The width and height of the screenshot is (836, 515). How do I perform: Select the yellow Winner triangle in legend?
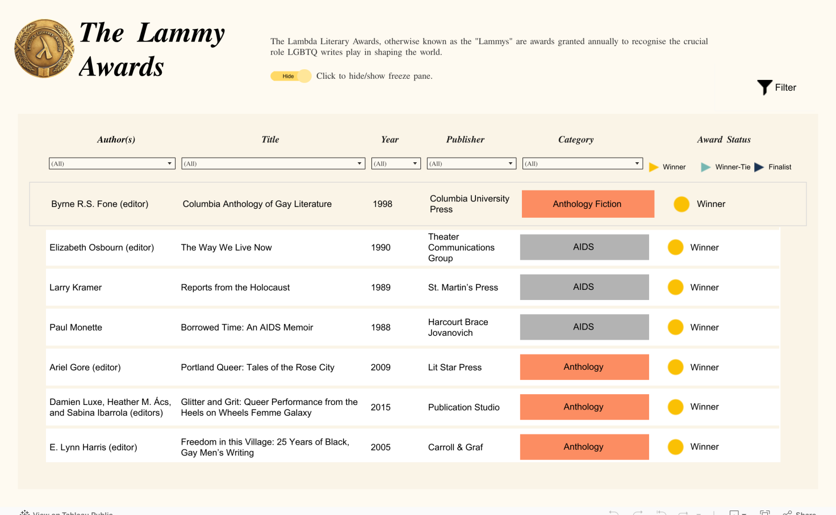click(x=654, y=167)
